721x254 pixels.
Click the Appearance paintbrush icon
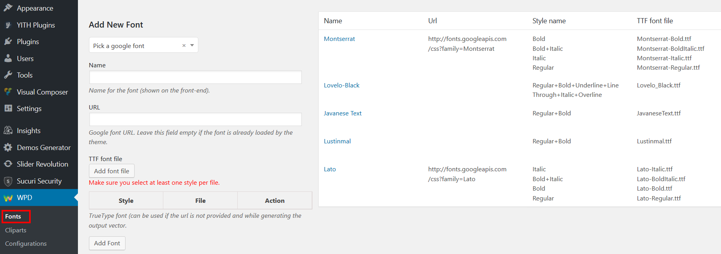point(8,8)
